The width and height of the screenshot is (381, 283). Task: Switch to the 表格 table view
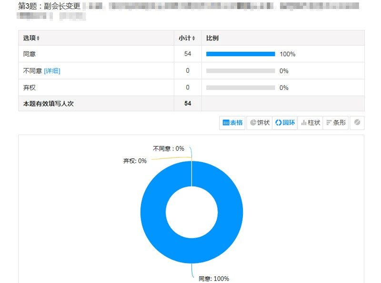click(x=232, y=123)
